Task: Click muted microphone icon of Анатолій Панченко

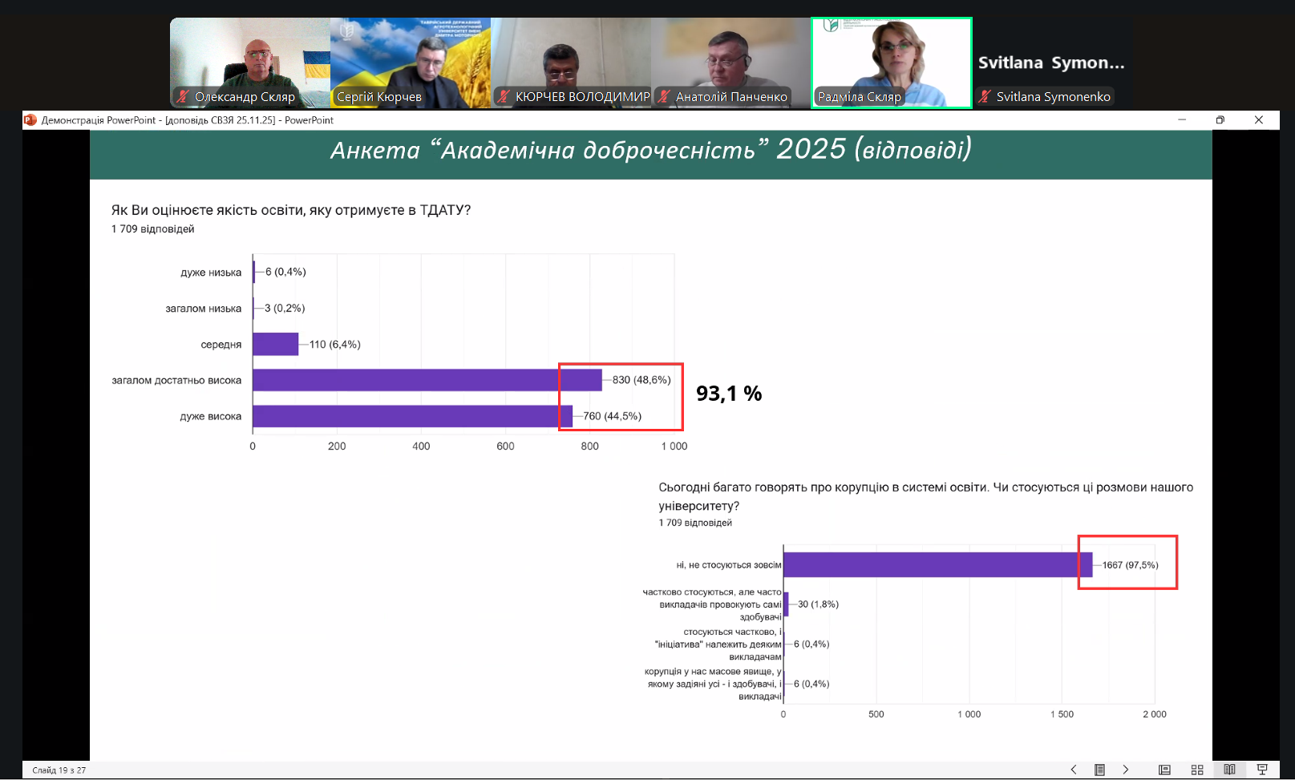Action: [x=664, y=96]
